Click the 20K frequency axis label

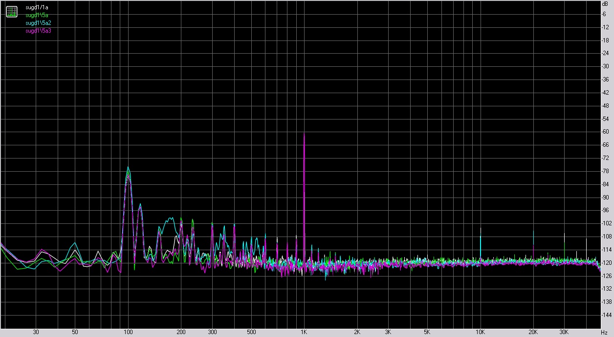pyautogui.click(x=533, y=332)
